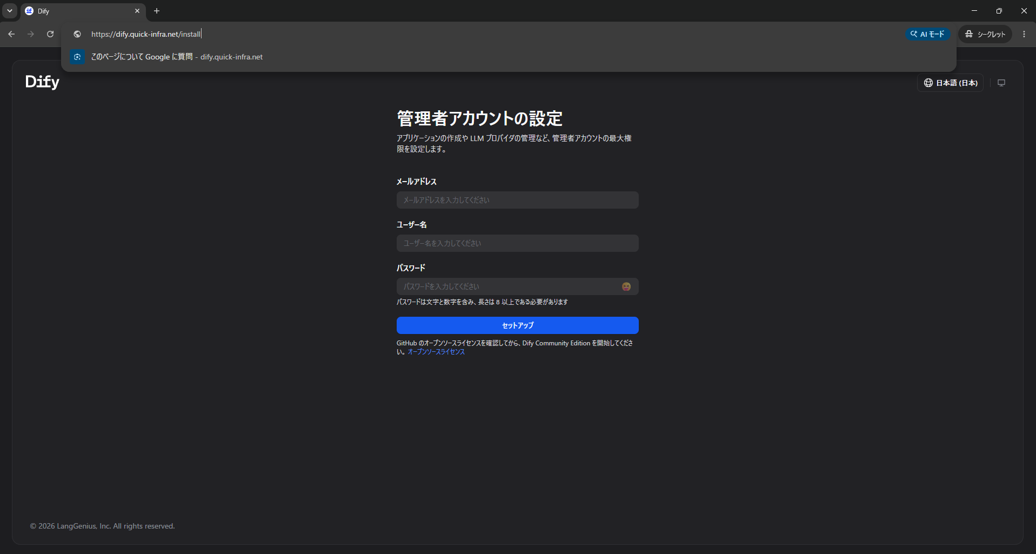Focus the メールアドレス input field

517,200
